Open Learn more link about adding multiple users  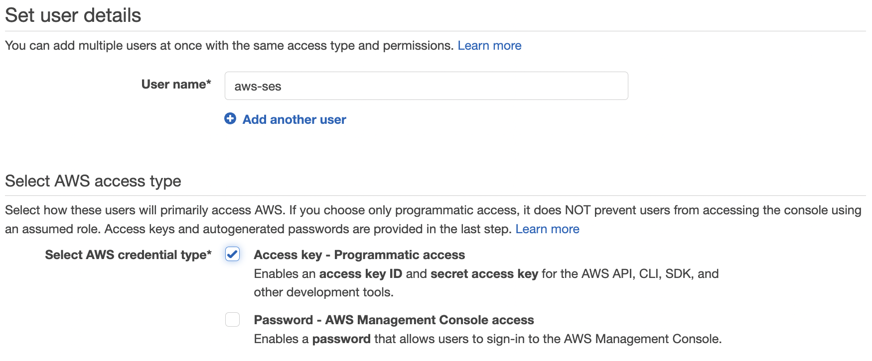(489, 46)
